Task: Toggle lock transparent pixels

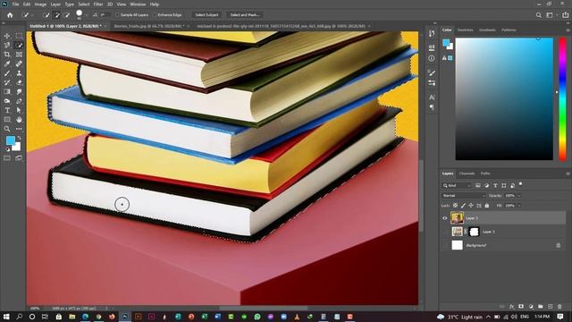Action: (455, 206)
